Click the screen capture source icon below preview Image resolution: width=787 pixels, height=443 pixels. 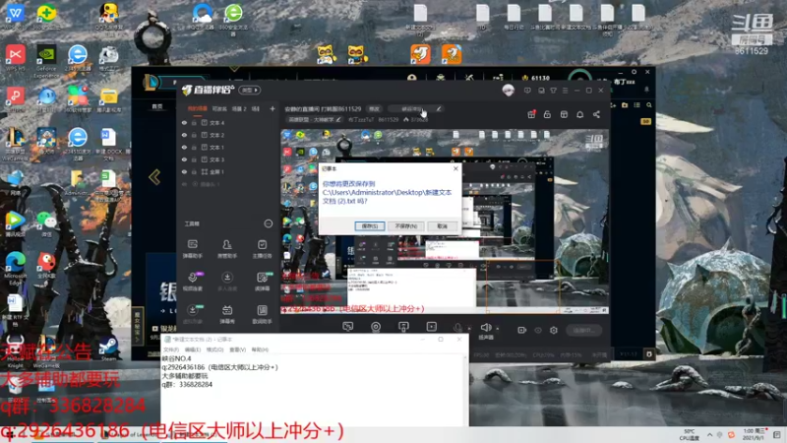[x=347, y=327]
